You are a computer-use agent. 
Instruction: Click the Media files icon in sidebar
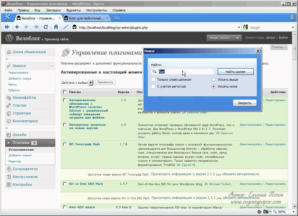coord(9,98)
